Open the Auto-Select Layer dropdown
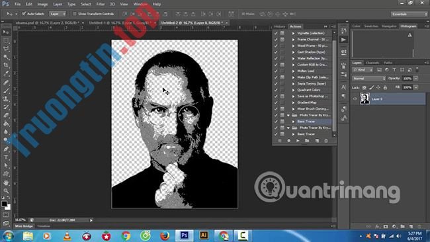This screenshot has height=242, width=430. coord(58,14)
